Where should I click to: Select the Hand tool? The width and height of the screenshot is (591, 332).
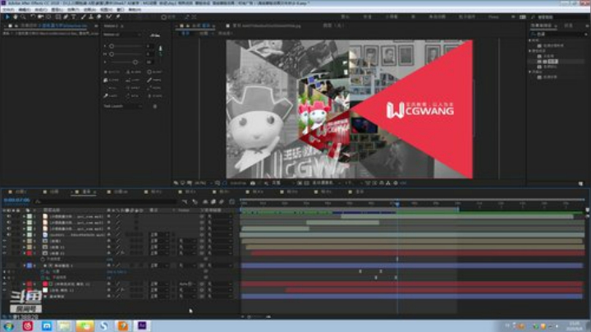[15, 17]
